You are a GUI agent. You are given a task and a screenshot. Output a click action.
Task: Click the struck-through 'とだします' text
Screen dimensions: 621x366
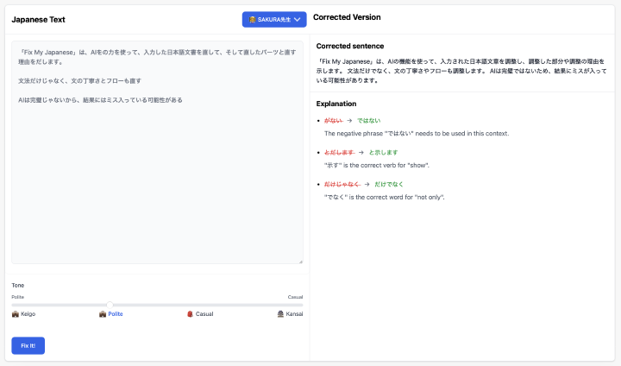340,152
